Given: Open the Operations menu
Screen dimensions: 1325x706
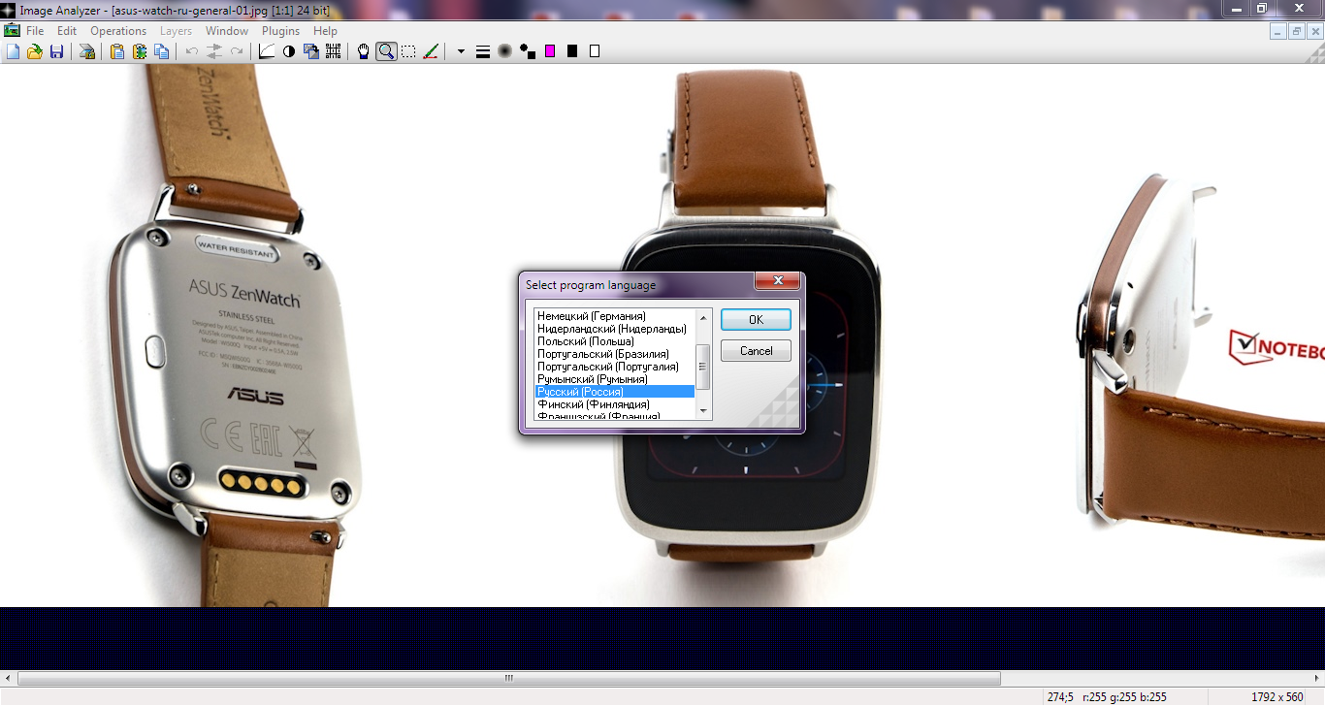Looking at the screenshot, I should point(118,31).
